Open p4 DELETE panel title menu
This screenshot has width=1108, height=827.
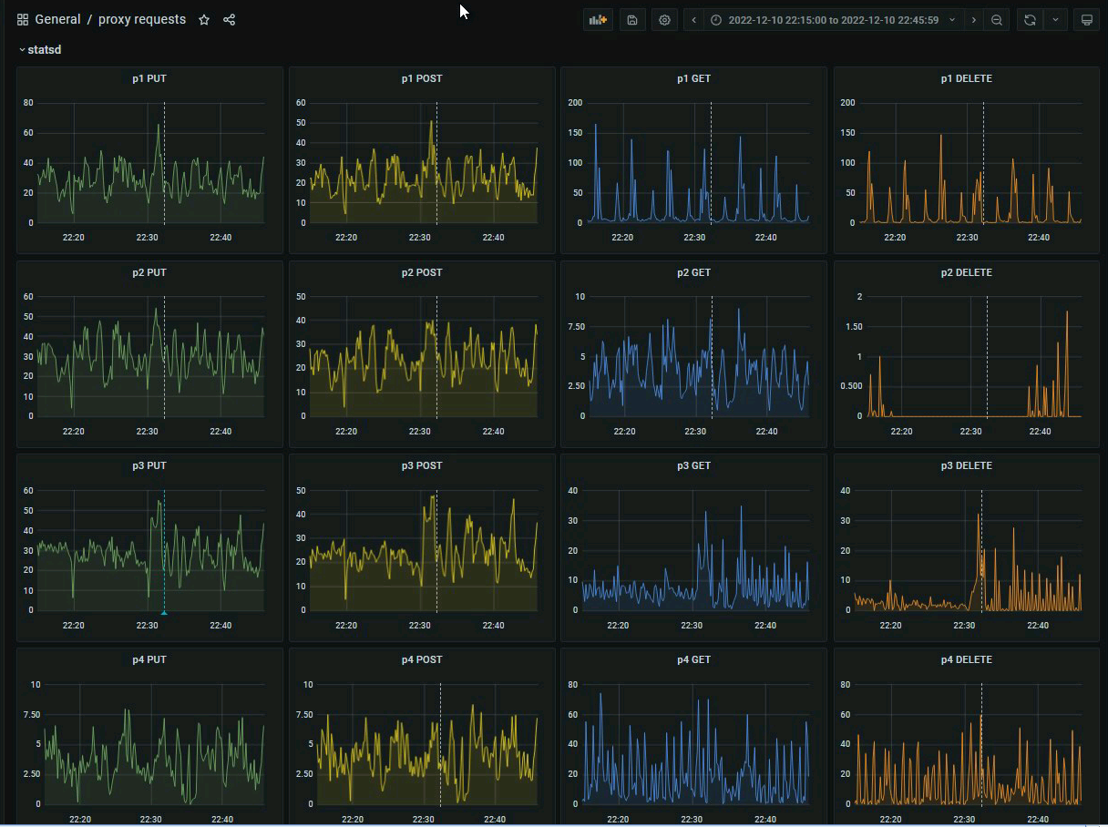pyautogui.click(x=967, y=659)
